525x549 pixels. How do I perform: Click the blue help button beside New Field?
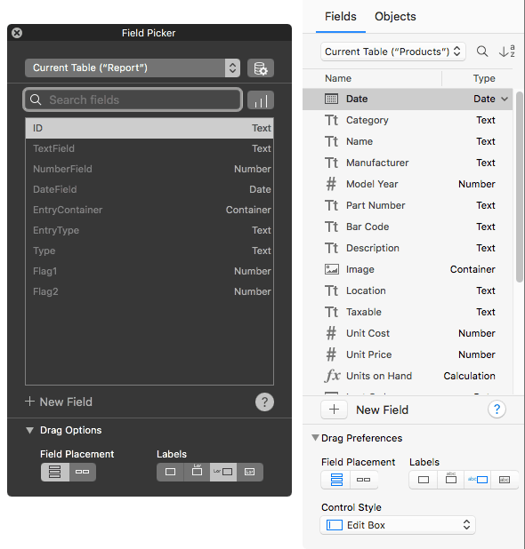[497, 409]
